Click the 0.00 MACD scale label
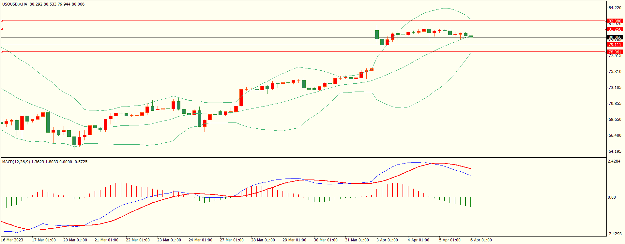The height and width of the screenshot is (244, 625). point(612,197)
